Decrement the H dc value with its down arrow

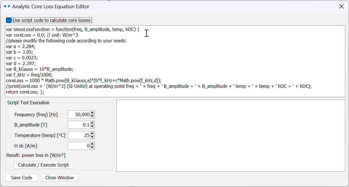[93, 147]
